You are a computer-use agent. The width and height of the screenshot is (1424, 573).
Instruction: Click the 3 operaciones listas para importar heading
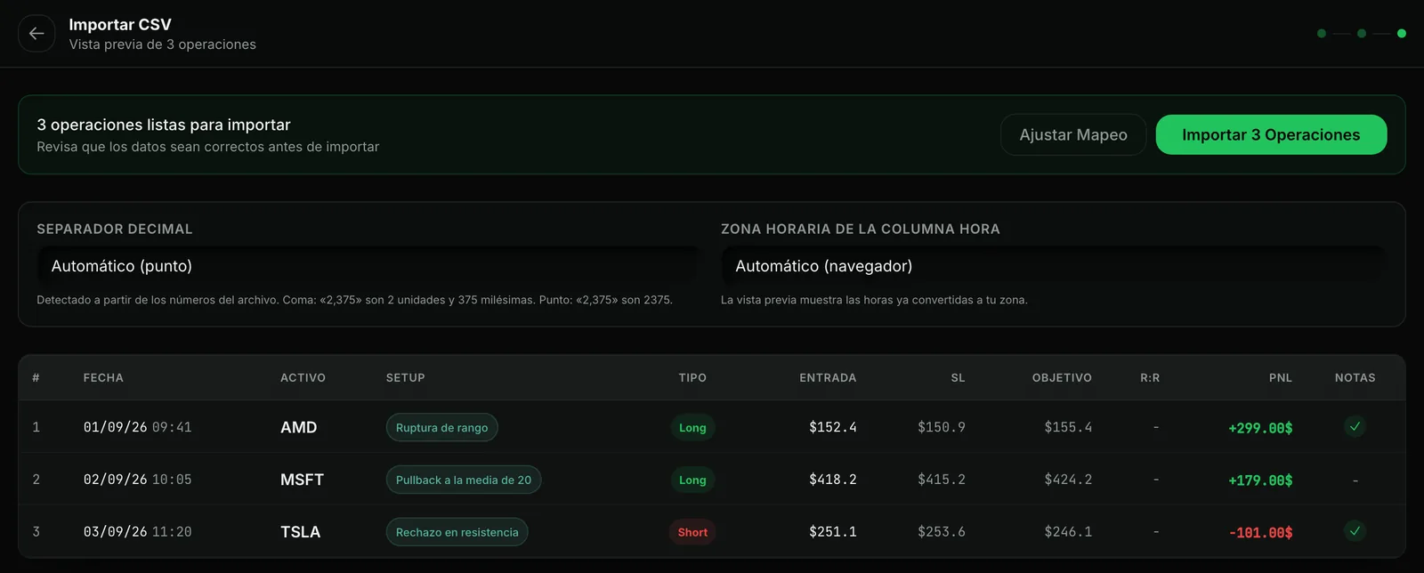pyautogui.click(x=164, y=125)
